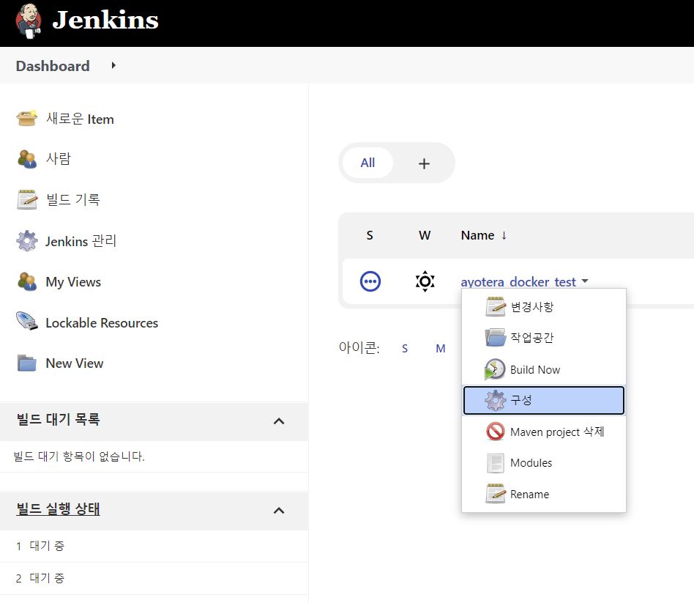Select 작업공간 in the context menu
Viewport: 694px width, 603px height.
[543, 338]
